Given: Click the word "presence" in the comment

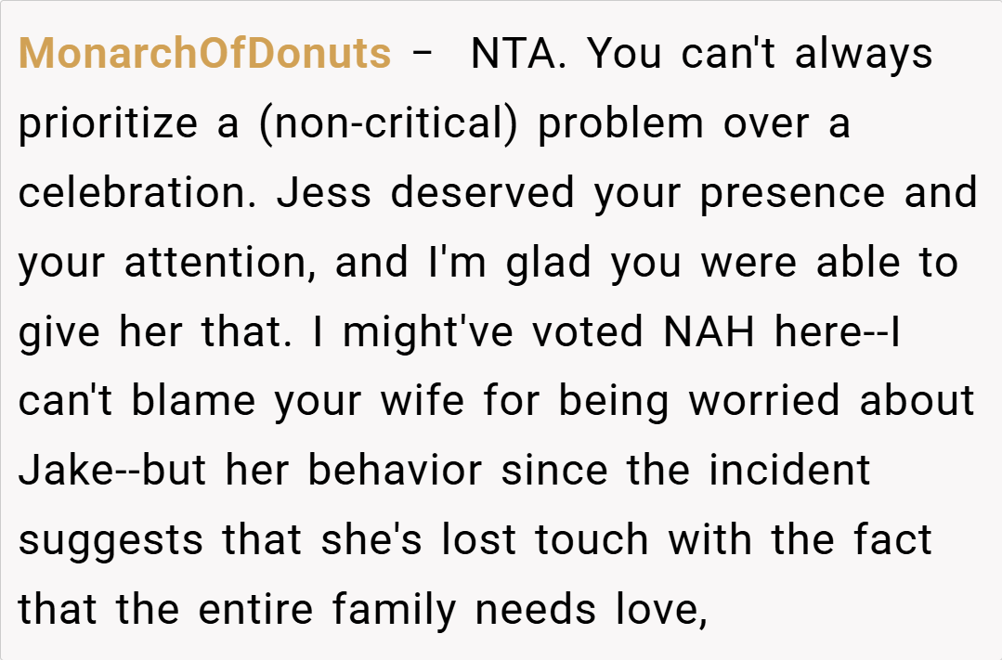Looking at the screenshot, I should (x=792, y=193).
